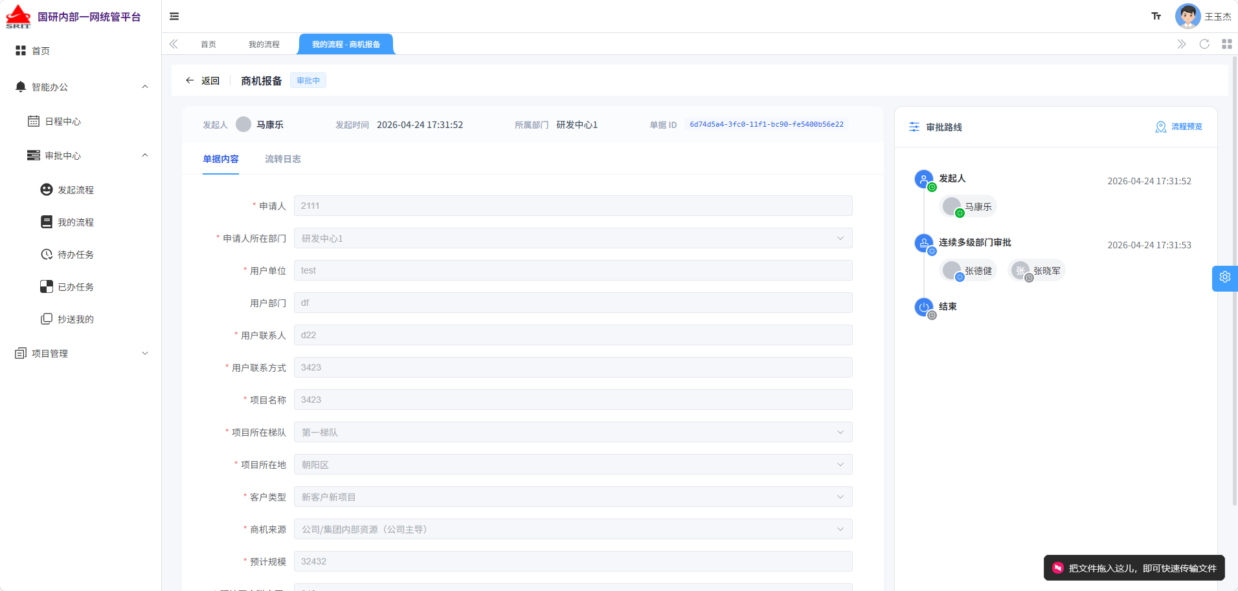
Task: Click the refresh page icon
Action: 1204,44
